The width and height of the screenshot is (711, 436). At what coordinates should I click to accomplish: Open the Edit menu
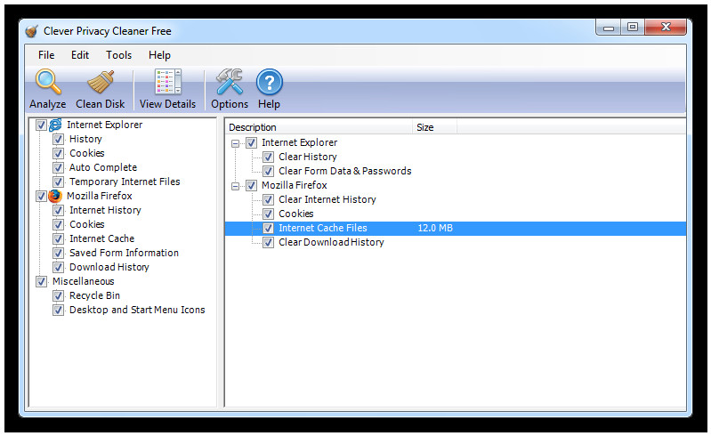click(x=80, y=55)
